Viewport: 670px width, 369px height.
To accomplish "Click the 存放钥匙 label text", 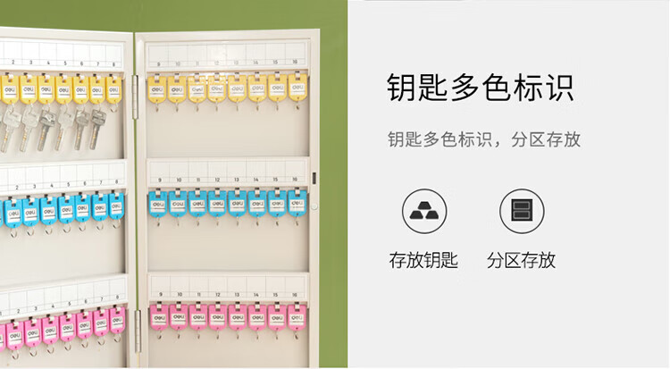I will tap(423, 260).
